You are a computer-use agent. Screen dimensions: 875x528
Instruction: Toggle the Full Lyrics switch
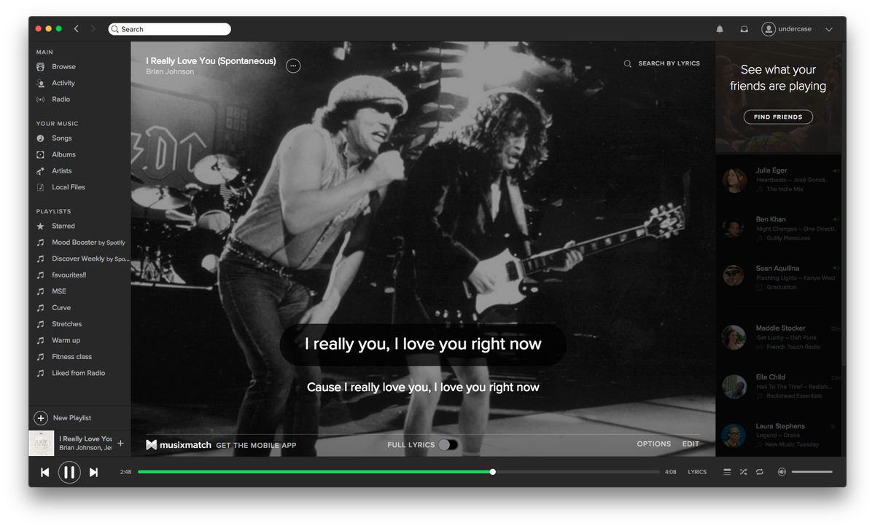point(448,445)
